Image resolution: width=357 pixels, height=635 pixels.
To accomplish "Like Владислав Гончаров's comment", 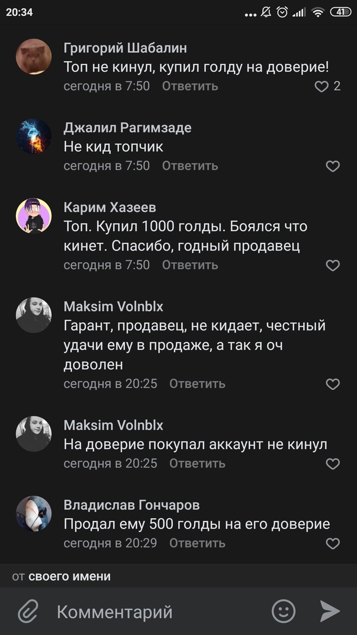I will [x=333, y=543].
